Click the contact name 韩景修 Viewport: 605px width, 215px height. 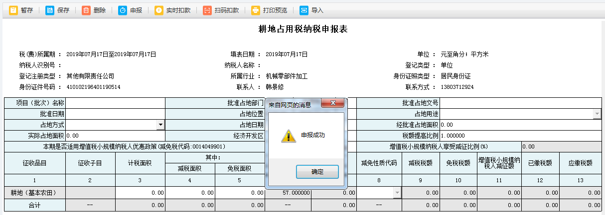[x=275, y=87]
